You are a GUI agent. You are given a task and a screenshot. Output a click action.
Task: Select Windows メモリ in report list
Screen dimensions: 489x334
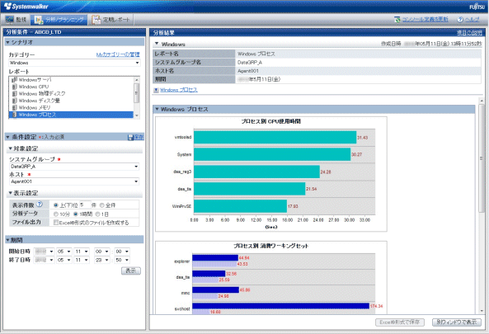coord(71,107)
